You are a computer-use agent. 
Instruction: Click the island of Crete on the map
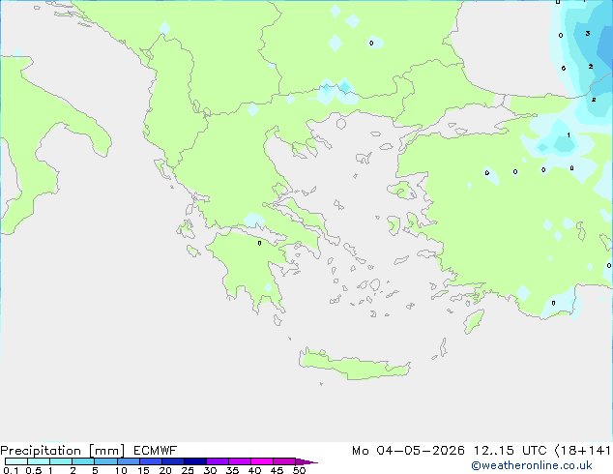[x=354, y=366]
